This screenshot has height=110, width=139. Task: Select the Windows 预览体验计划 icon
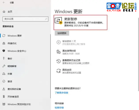pos(4,104)
